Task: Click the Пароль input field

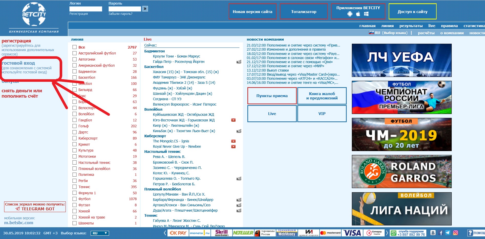Action: click(125, 9)
